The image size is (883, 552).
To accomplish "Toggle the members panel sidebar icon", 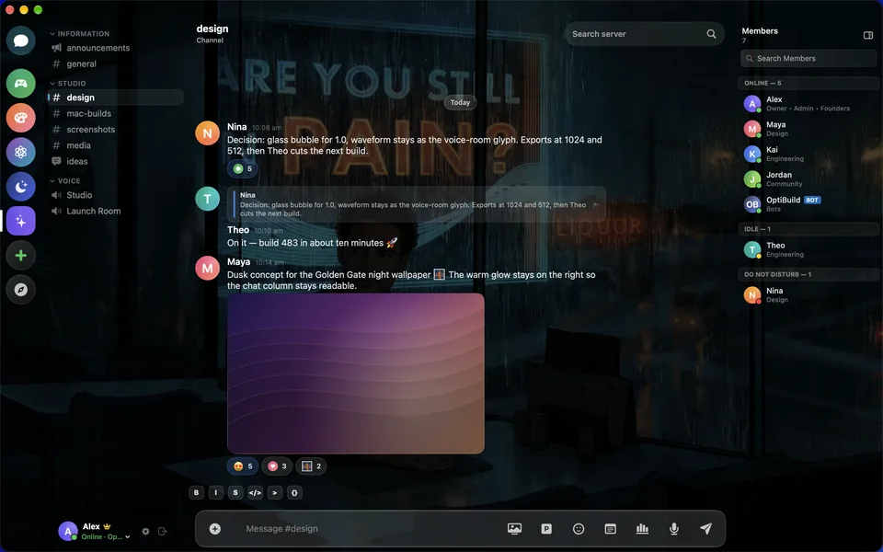I will pyautogui.click(x=867, y=35).
